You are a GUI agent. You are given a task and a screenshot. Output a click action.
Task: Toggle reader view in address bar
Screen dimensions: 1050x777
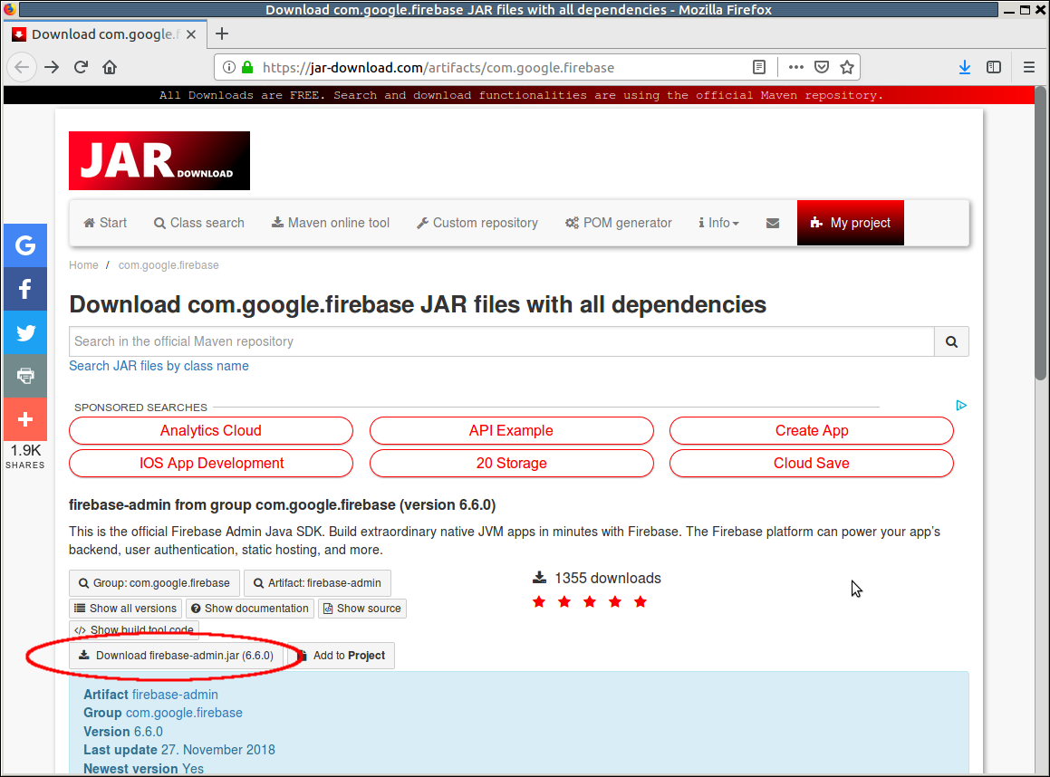click(x=759, y=67)
